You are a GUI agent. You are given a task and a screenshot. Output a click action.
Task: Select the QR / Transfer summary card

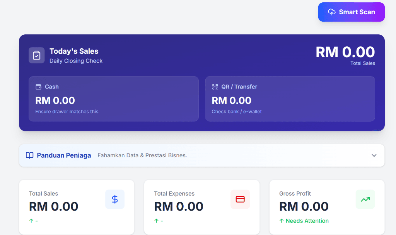coord(290,99)
